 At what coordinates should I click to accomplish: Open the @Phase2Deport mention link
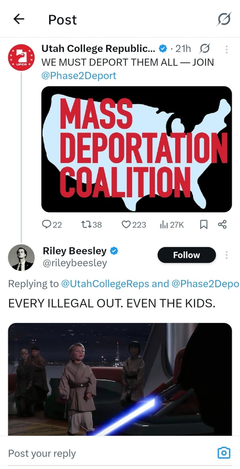(x=79, y=76)
